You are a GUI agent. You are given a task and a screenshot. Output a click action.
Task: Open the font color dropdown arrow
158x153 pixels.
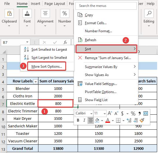tap(113, 120)
